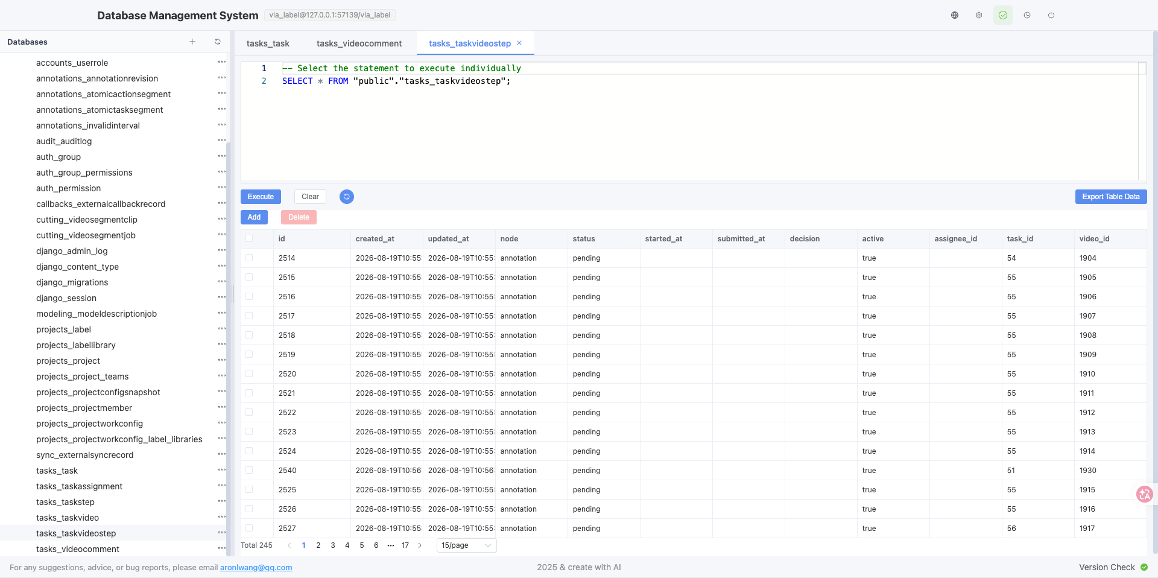Click the Add button

254,217
